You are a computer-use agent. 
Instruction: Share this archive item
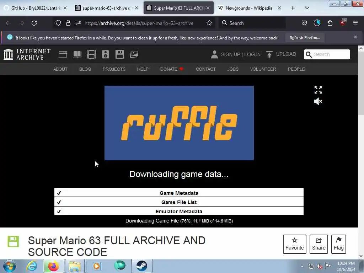(x=319, y=244)
